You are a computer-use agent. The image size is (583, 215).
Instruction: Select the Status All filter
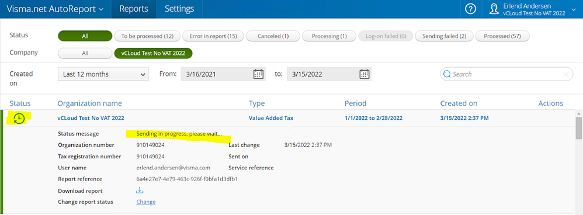tap(85, 36)
